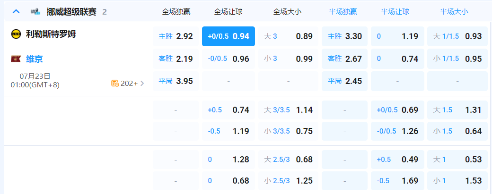Screen dimensions: 492x194
Task: Switch to 半场让球 column header
Action: 395,12
